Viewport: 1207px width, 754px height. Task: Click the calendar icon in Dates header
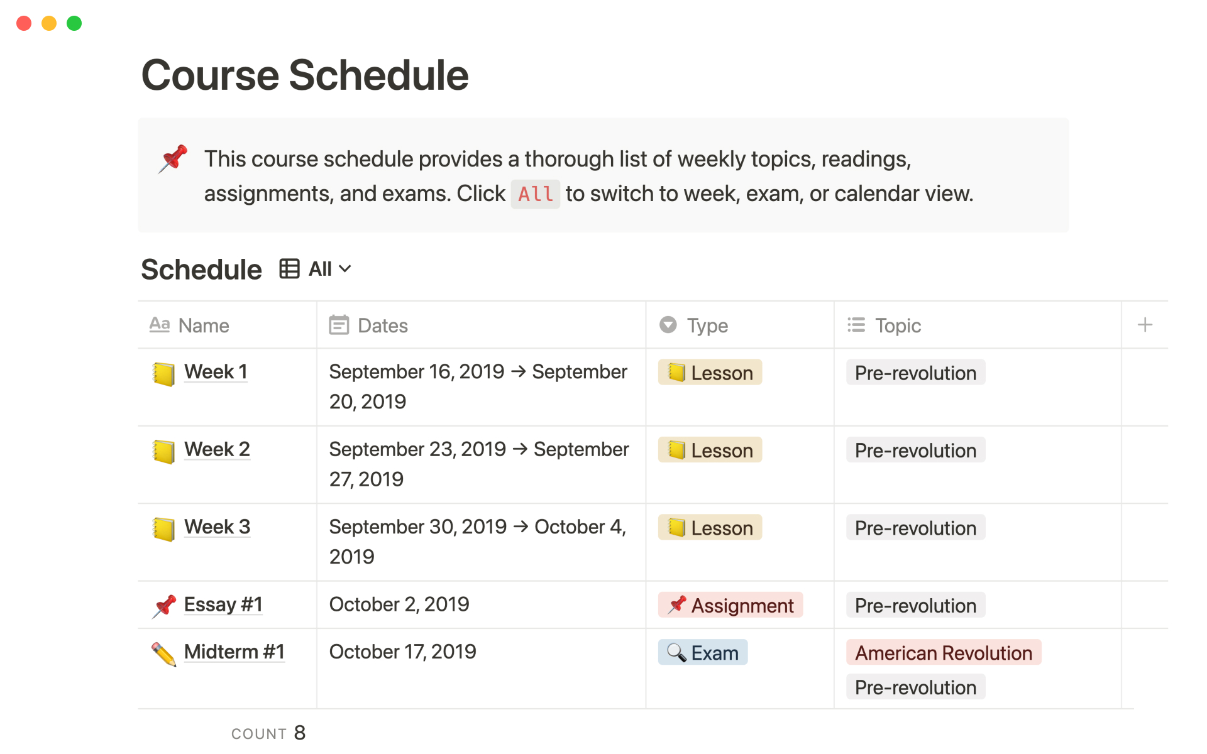[x=339, y=325]
